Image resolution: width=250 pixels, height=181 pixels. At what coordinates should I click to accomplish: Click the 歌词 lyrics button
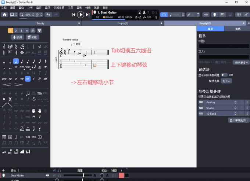coord(18,37)
